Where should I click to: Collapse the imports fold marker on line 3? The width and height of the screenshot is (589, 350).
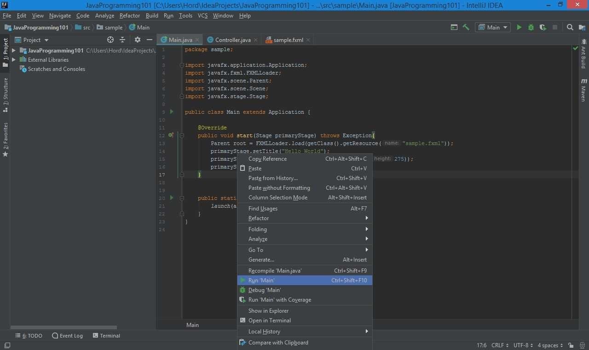[x=182, y=65]
